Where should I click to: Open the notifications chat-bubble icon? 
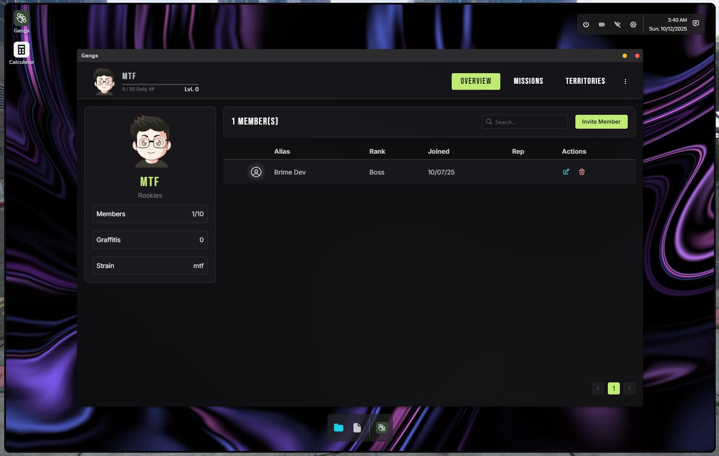[x=696, y=23]
